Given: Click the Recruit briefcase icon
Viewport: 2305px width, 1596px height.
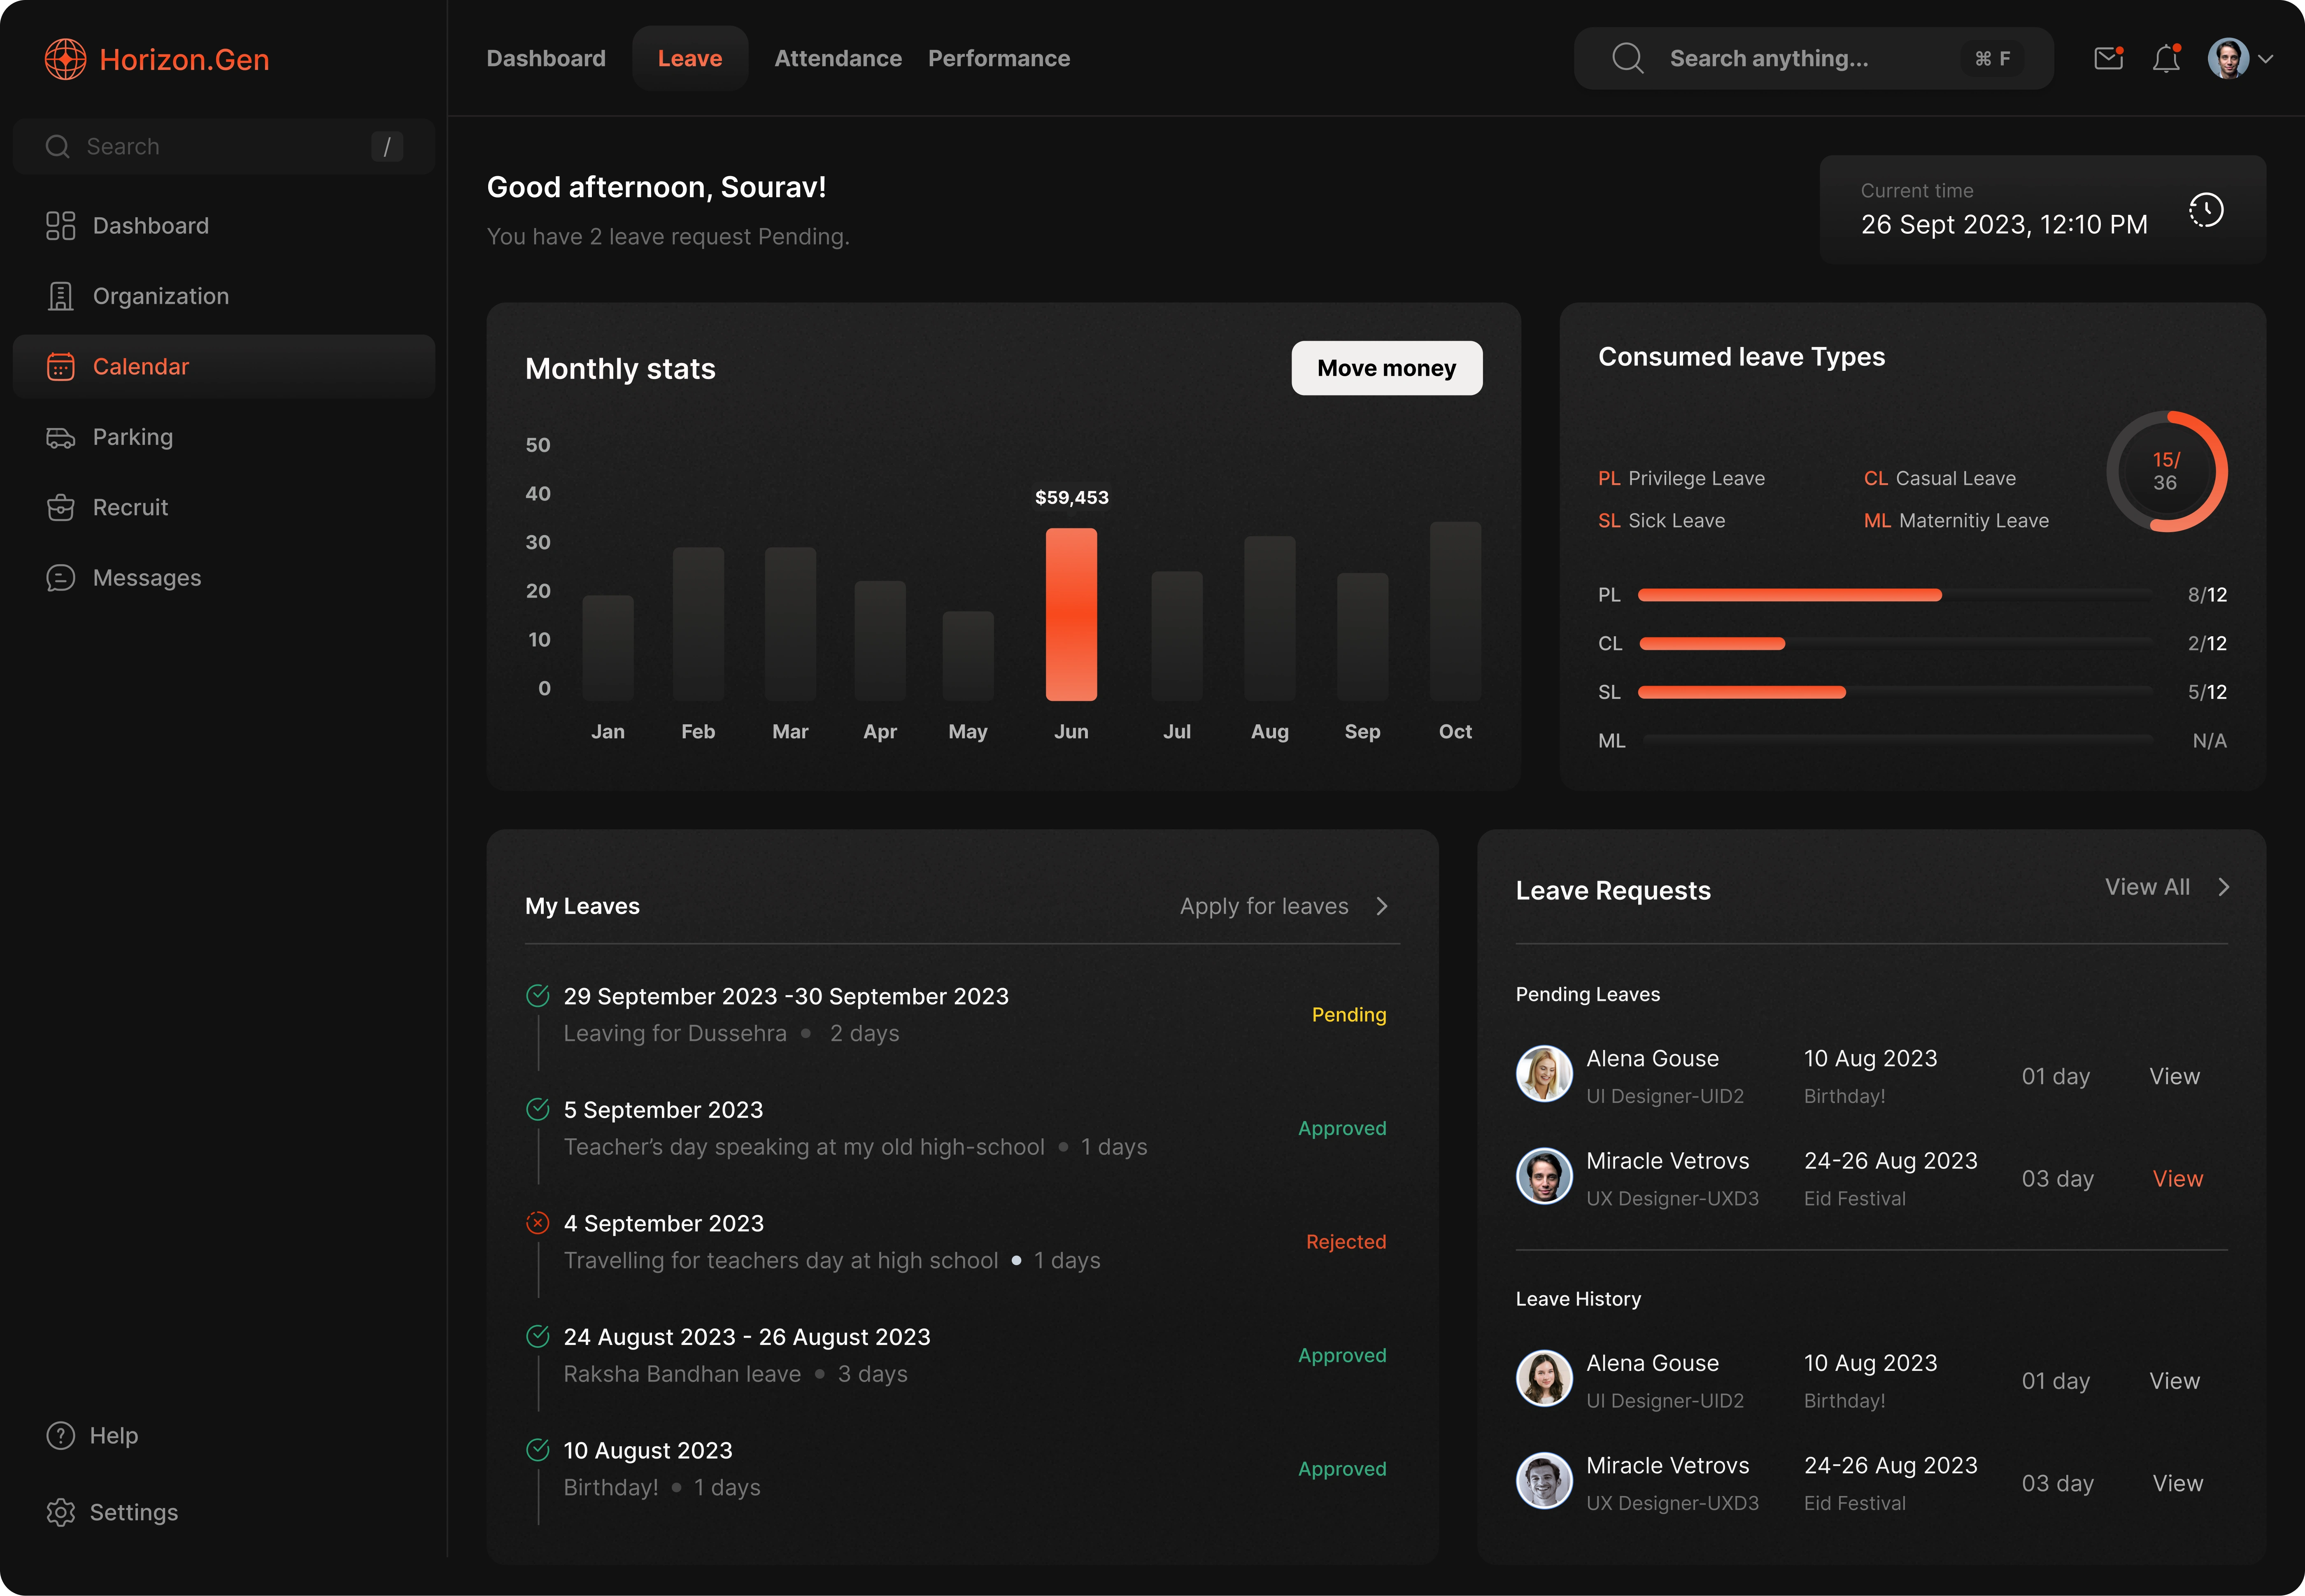Looking at the screenshot, I should (61, 507).
